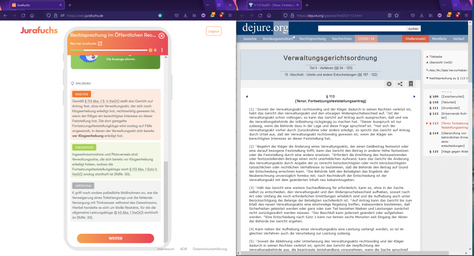
Task: Open the Nachrichten nav item
Action: click(x=342, y=39)
